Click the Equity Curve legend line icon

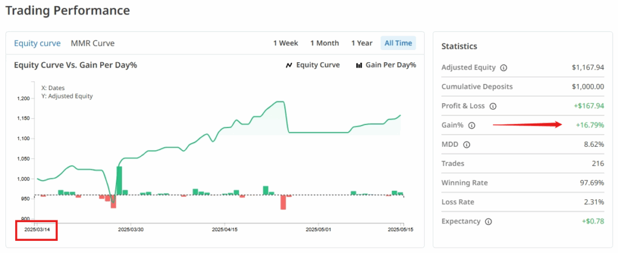tap(288, 65)
